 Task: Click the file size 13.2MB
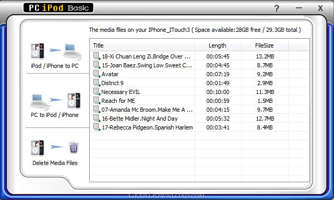point(265,56)
